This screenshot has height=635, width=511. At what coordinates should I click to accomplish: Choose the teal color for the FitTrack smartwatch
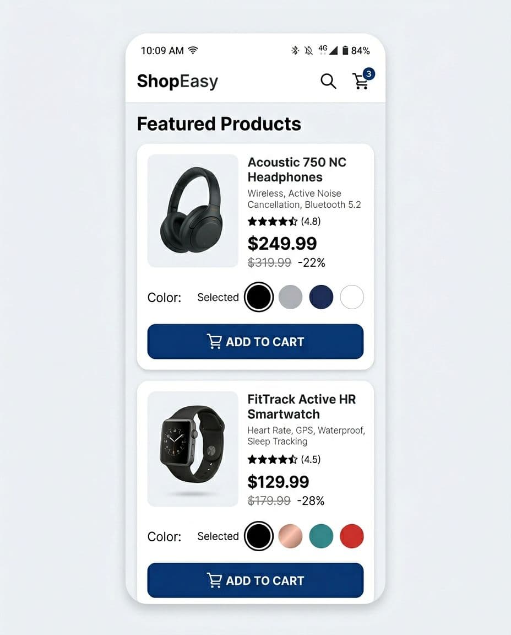(x=322, y=536)
